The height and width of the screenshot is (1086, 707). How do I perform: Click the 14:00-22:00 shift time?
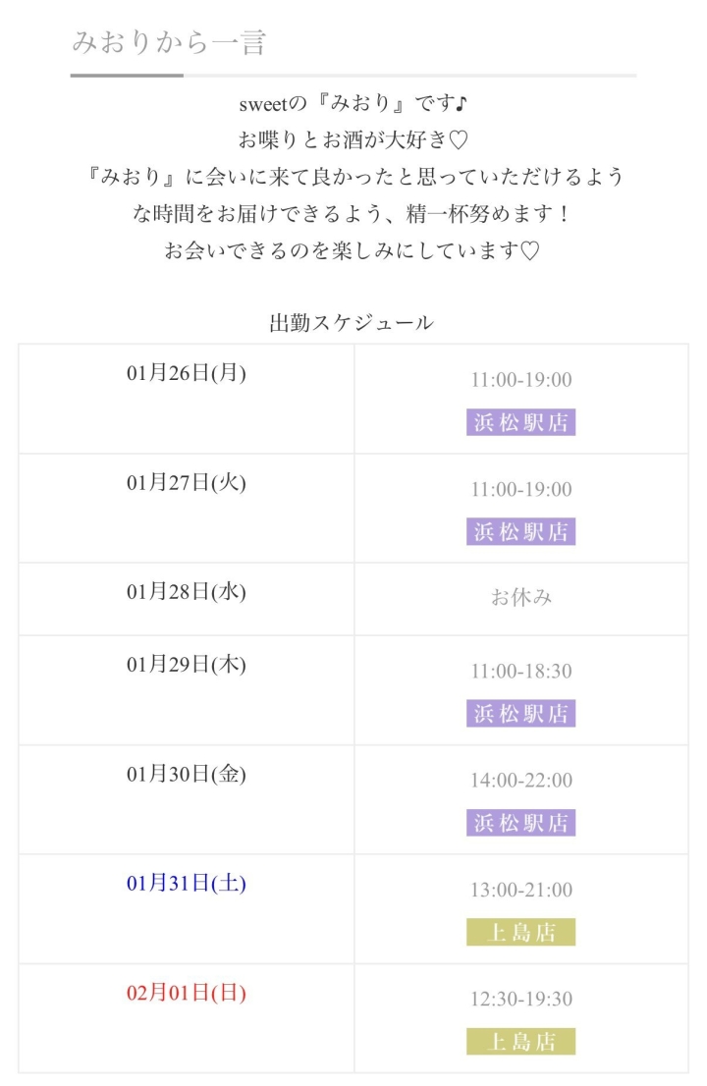[x=520, y=781]
